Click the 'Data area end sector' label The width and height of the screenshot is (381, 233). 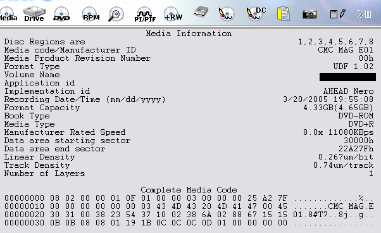(x=54, y=149)
